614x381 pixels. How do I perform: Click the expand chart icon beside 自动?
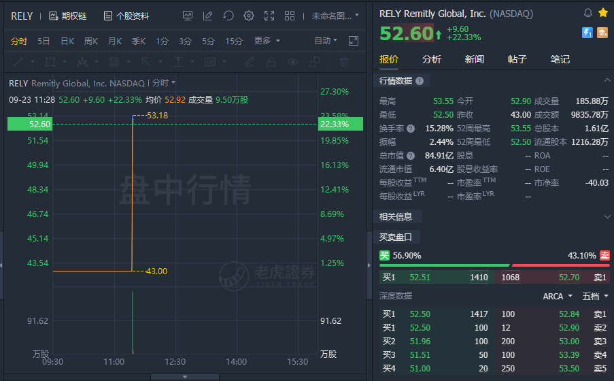tap(353, 41)
